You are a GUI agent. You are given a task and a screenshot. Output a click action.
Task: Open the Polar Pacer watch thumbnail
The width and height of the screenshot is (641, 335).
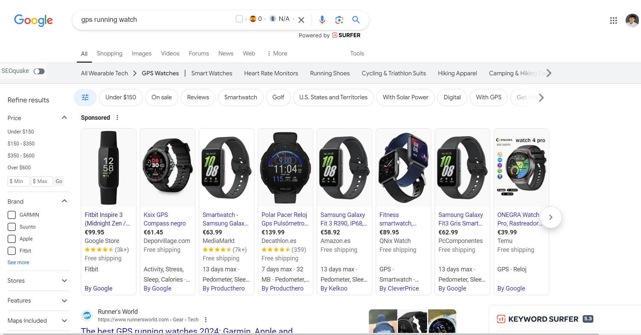click(285, 168)
